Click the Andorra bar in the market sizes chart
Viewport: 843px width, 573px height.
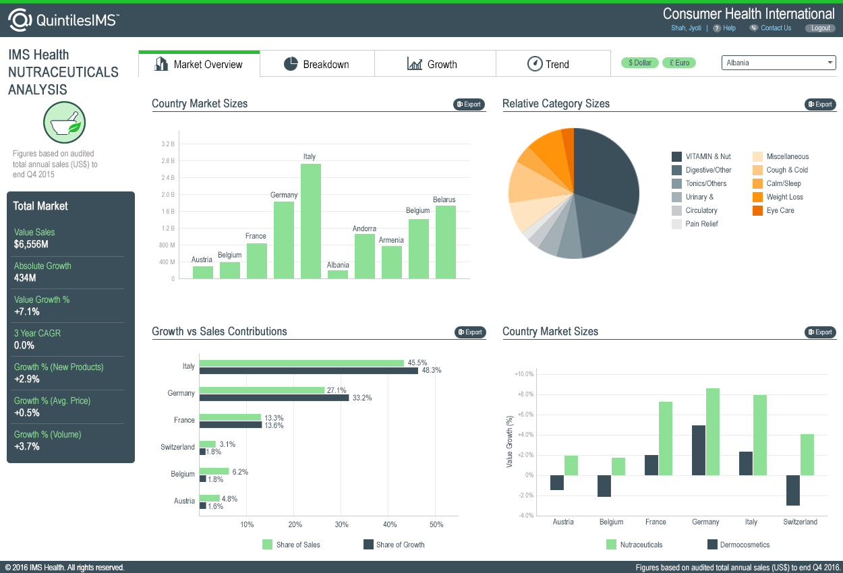pyautogui.click(x=365, y=256)
